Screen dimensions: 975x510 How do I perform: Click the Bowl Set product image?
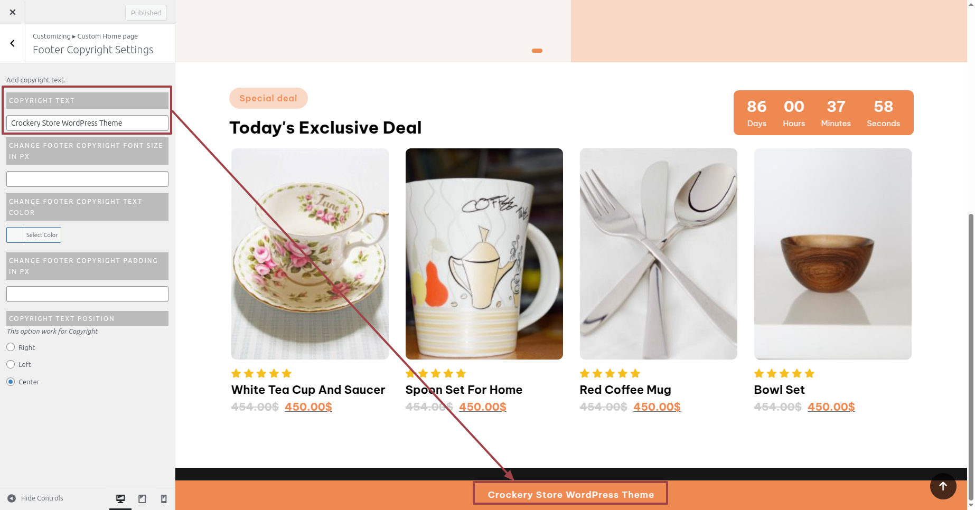pos(833,254)
